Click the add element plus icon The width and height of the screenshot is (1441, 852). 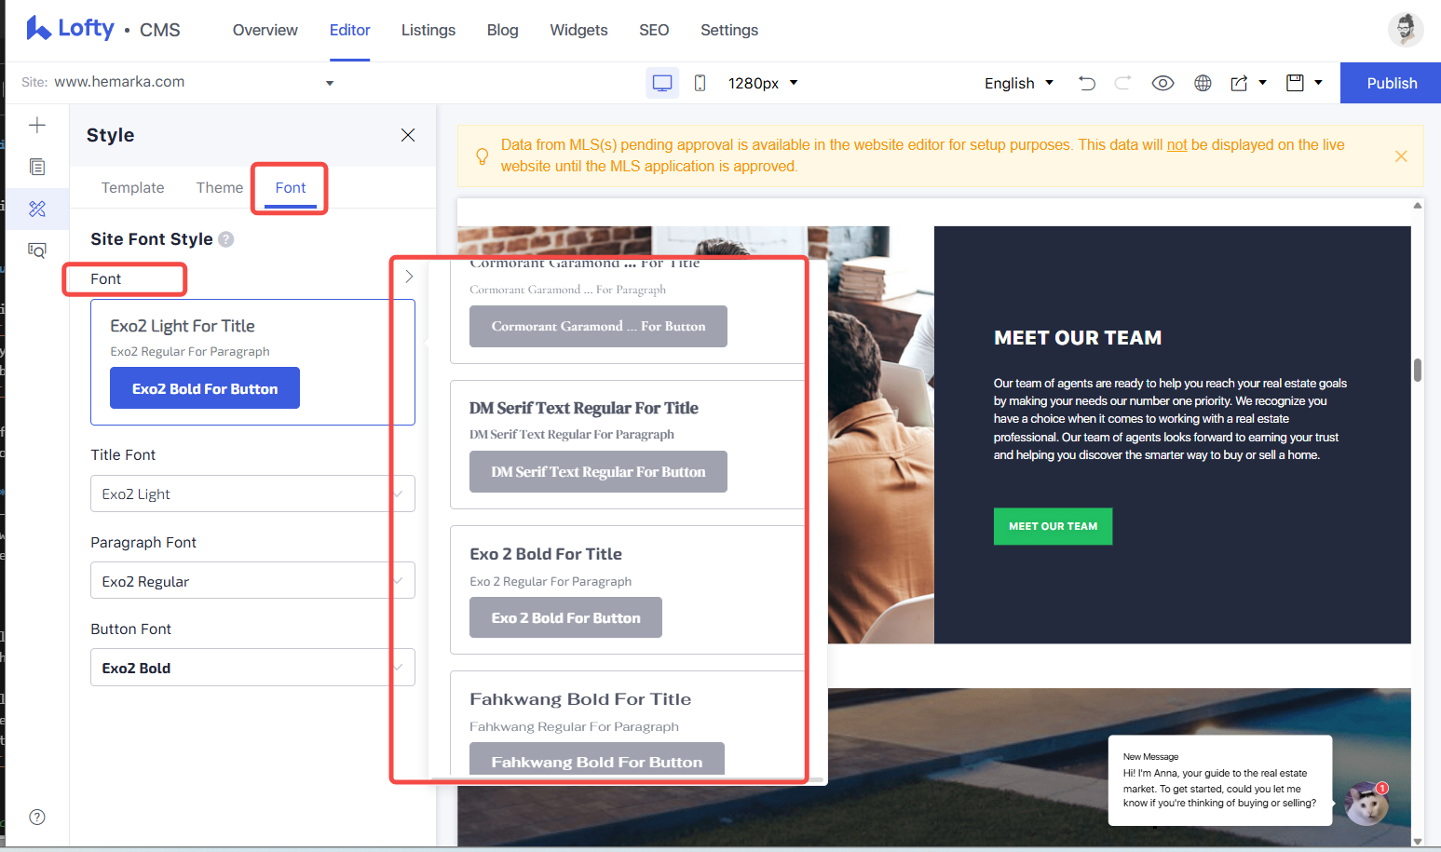coord(37,125)
